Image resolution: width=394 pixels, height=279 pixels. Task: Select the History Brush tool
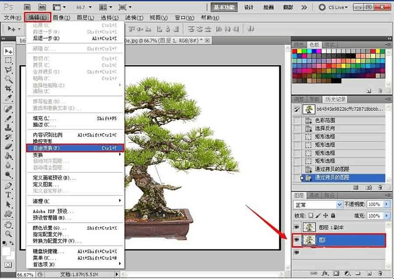tap(8, 137)
